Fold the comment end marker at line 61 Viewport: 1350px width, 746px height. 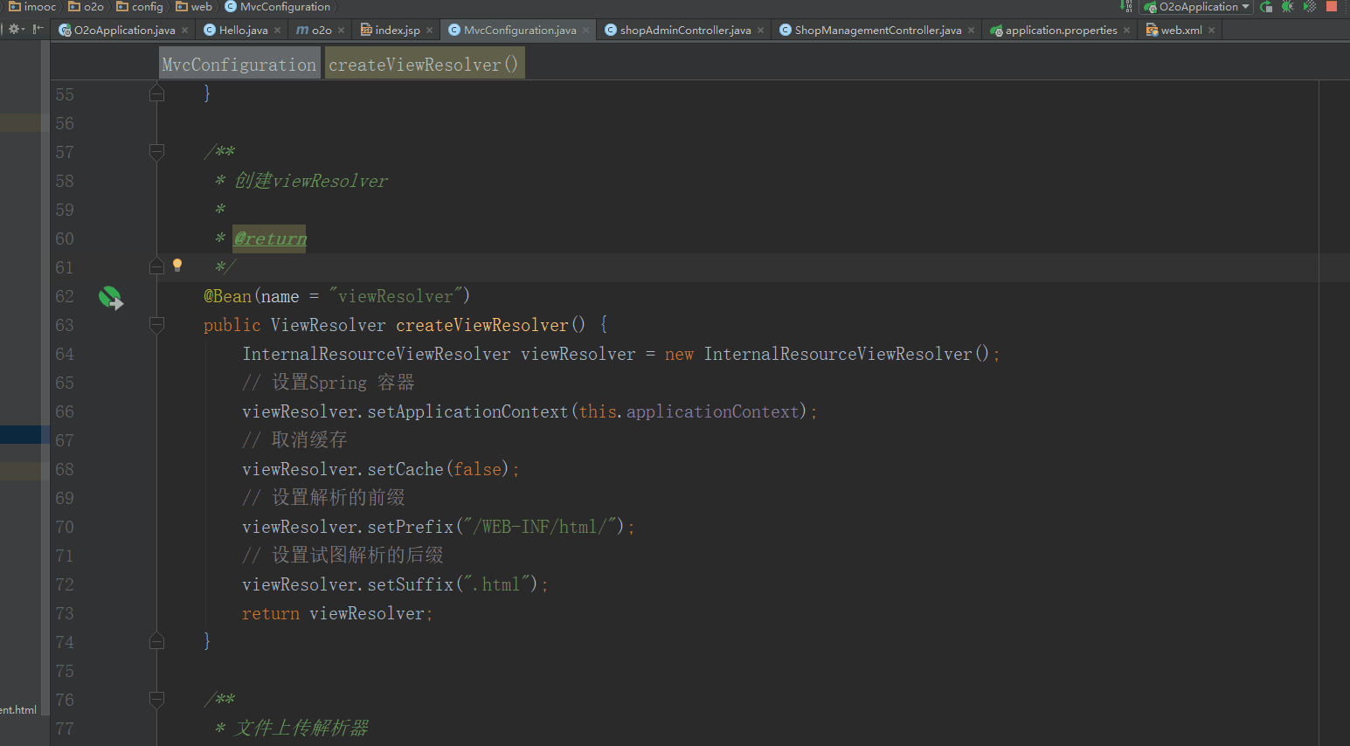coord(157,266)
